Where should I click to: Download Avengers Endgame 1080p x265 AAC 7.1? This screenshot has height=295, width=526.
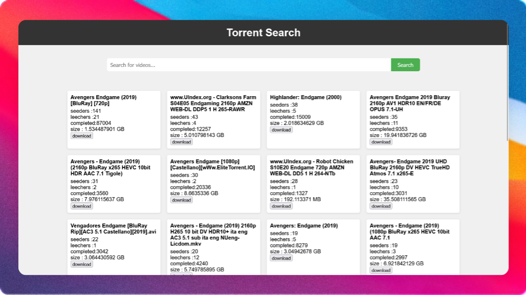(x=381, y=271)
